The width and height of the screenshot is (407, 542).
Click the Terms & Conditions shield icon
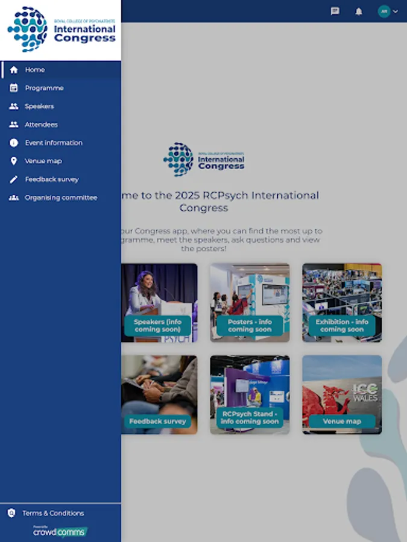11,513
